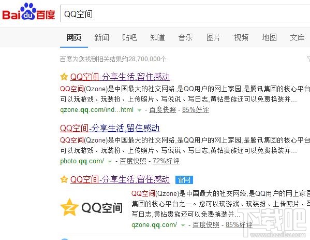Click the blue 官网 badge
Screen dimensions: 310x240
click(184, 180)
